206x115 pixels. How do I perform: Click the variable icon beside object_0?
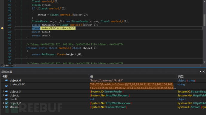[6, 80]
